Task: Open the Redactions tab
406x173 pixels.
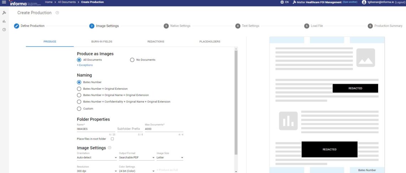Action: click(x=156, y=41)
